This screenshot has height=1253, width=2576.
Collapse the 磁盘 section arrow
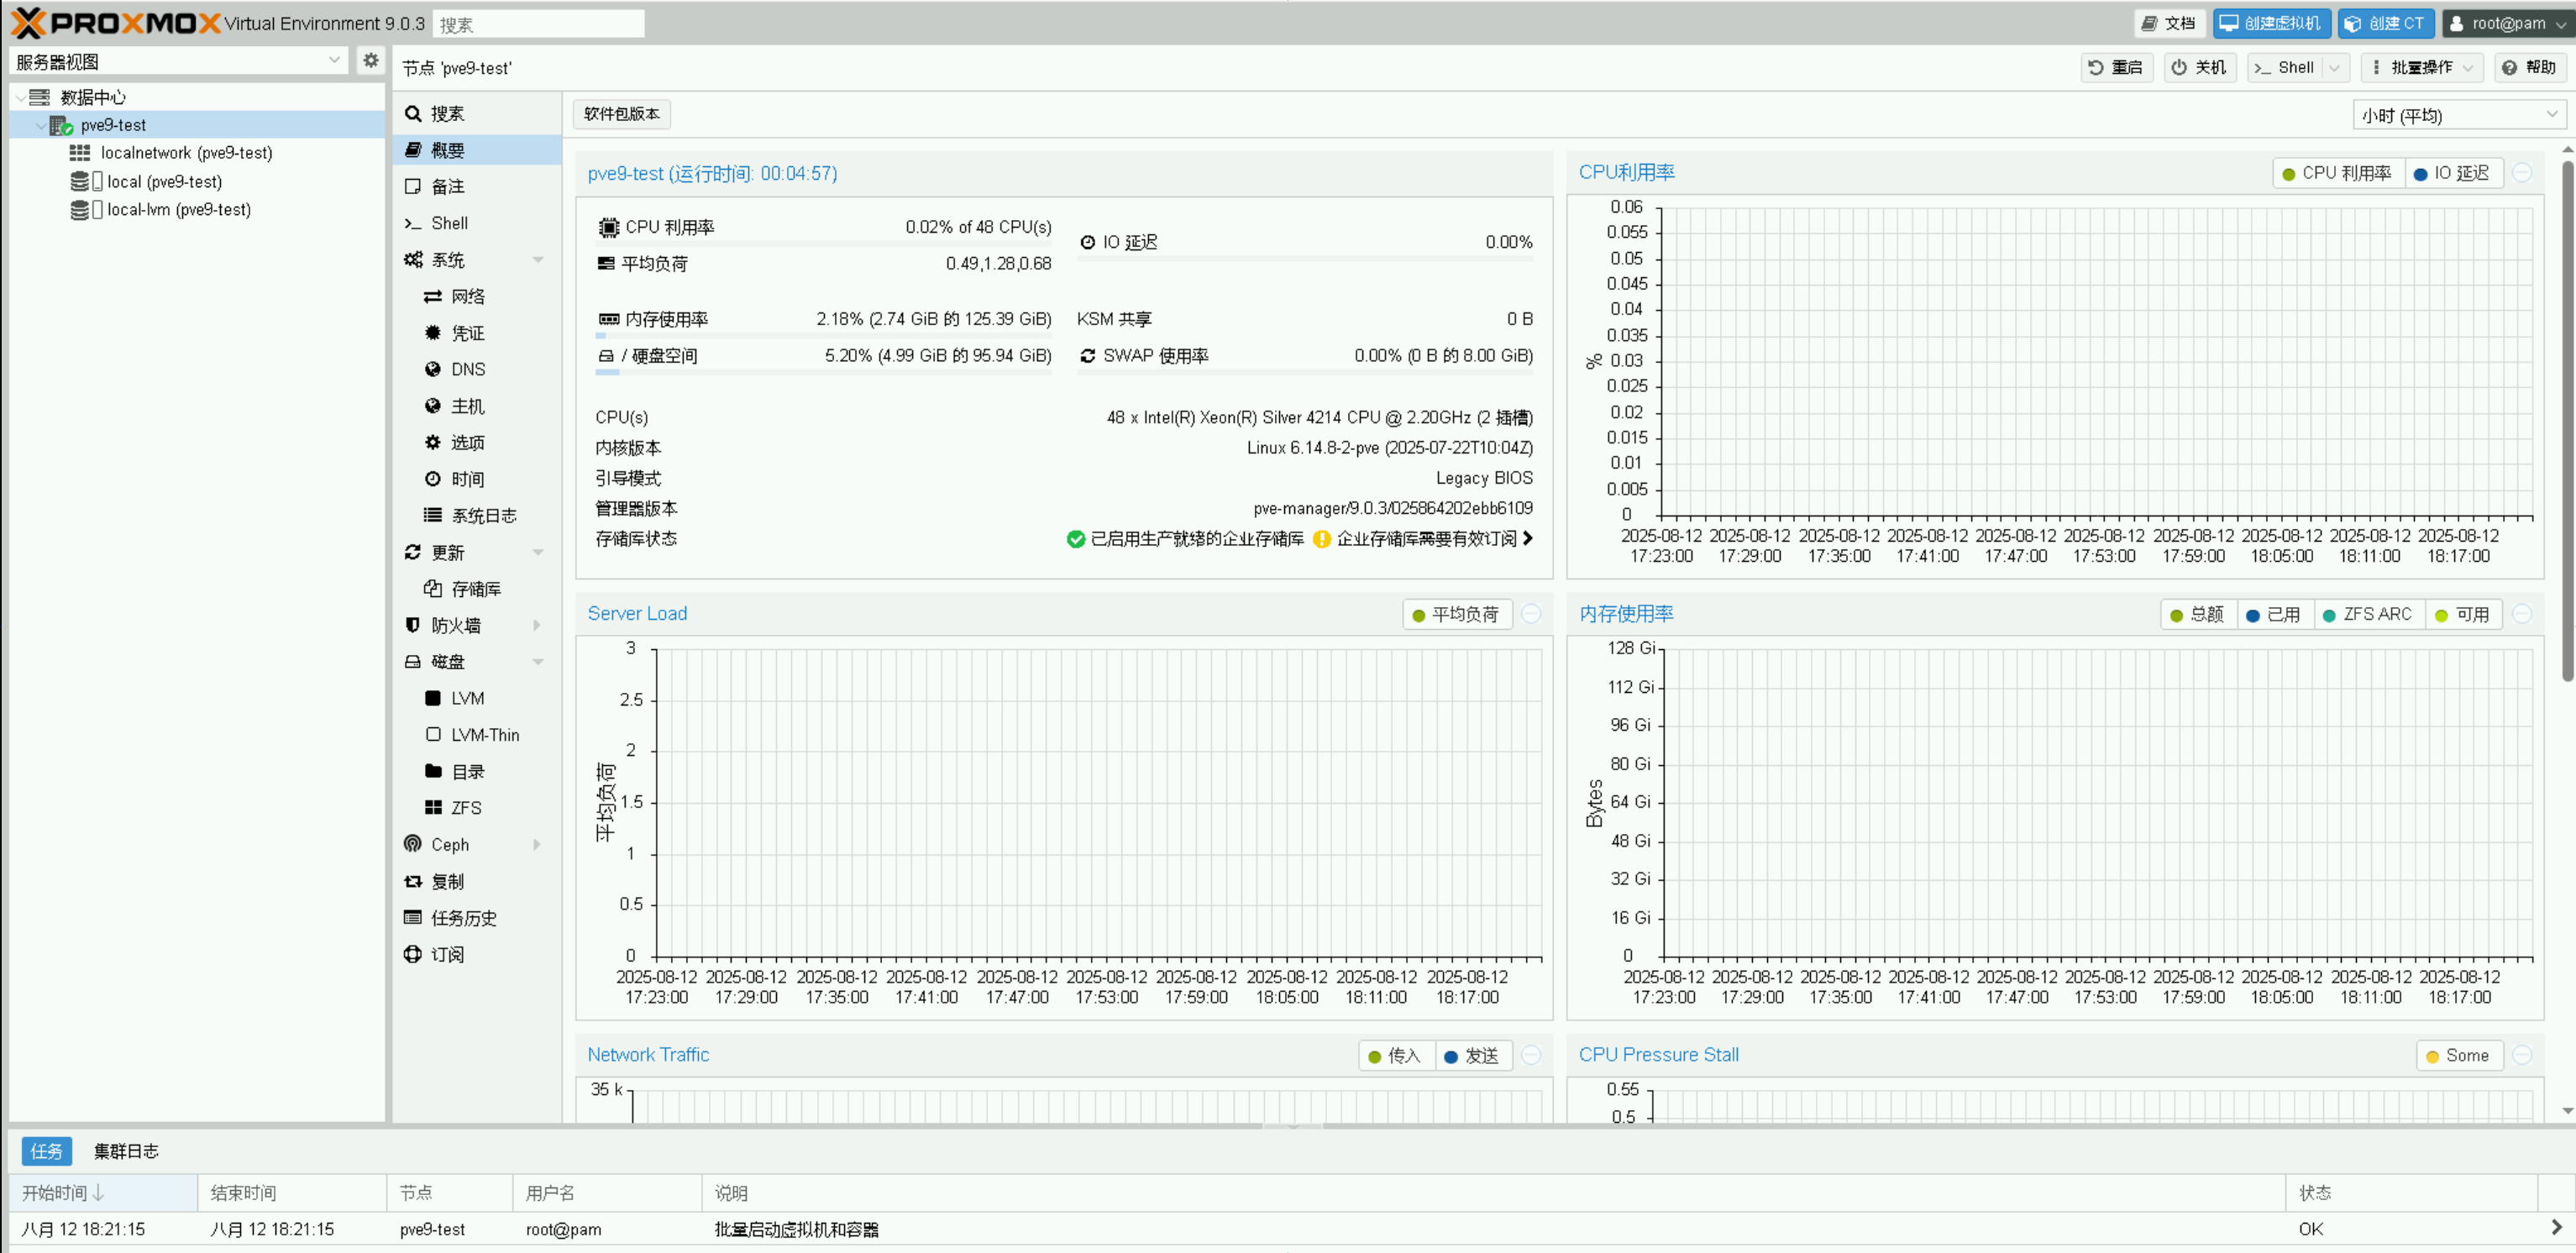tap(538, 661)
